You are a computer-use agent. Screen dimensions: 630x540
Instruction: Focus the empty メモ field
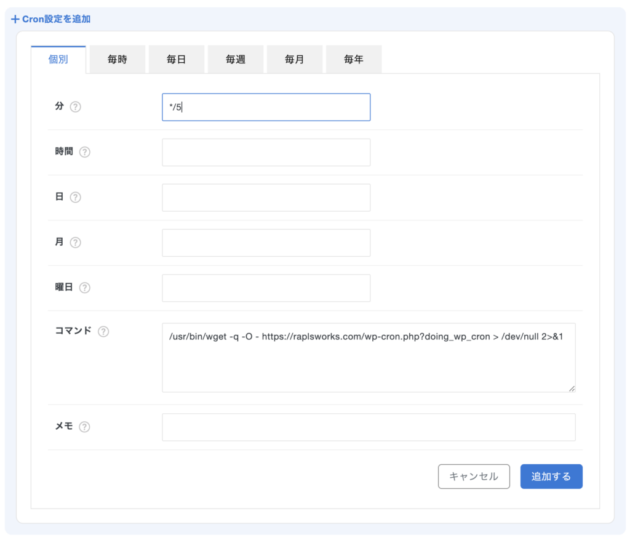(x=368, y=427)
